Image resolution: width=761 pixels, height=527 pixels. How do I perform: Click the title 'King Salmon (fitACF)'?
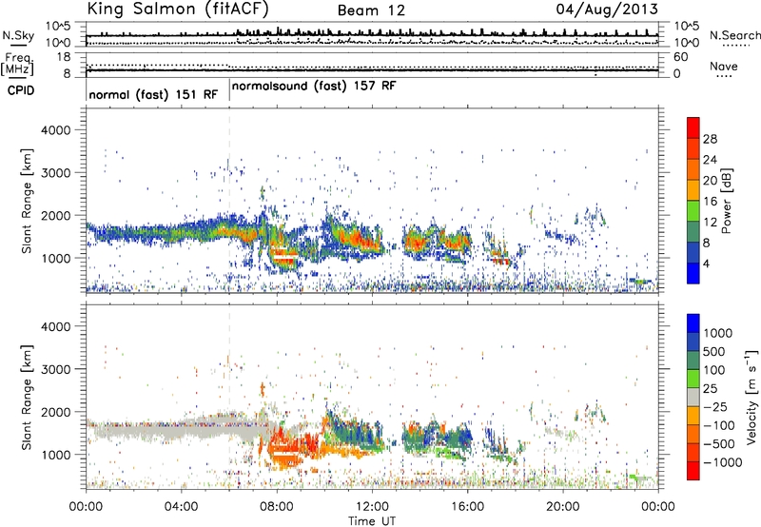[x=178, y=9]
